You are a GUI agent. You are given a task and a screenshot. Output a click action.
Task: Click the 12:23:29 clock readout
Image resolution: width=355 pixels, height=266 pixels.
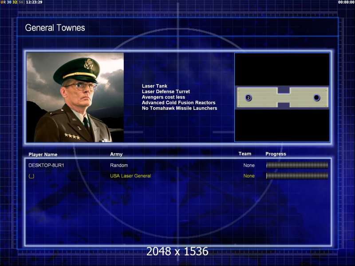tap(34, 2)
